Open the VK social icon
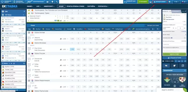 166,66
